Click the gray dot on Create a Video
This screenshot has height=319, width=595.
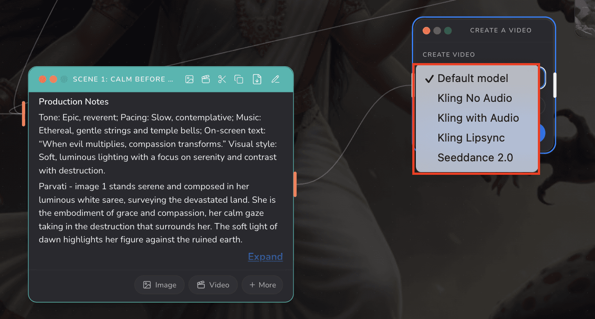(437, 31)
